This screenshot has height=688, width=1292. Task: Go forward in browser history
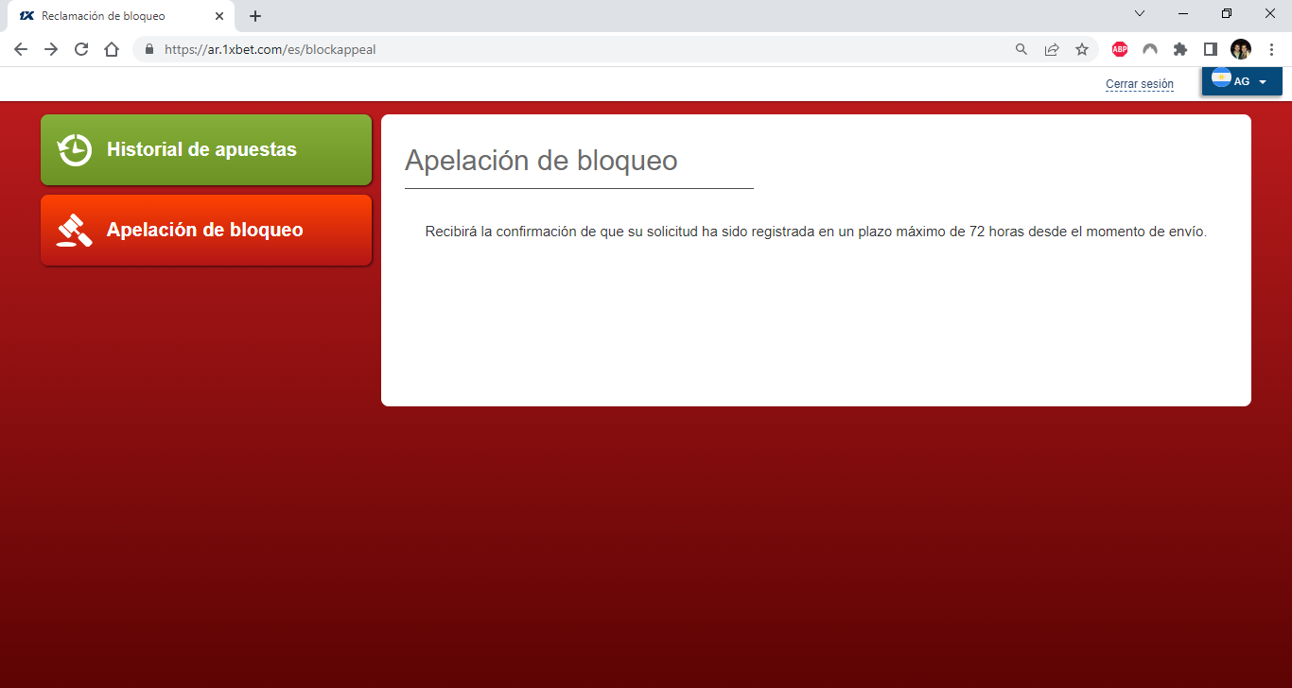coord(51,49)
